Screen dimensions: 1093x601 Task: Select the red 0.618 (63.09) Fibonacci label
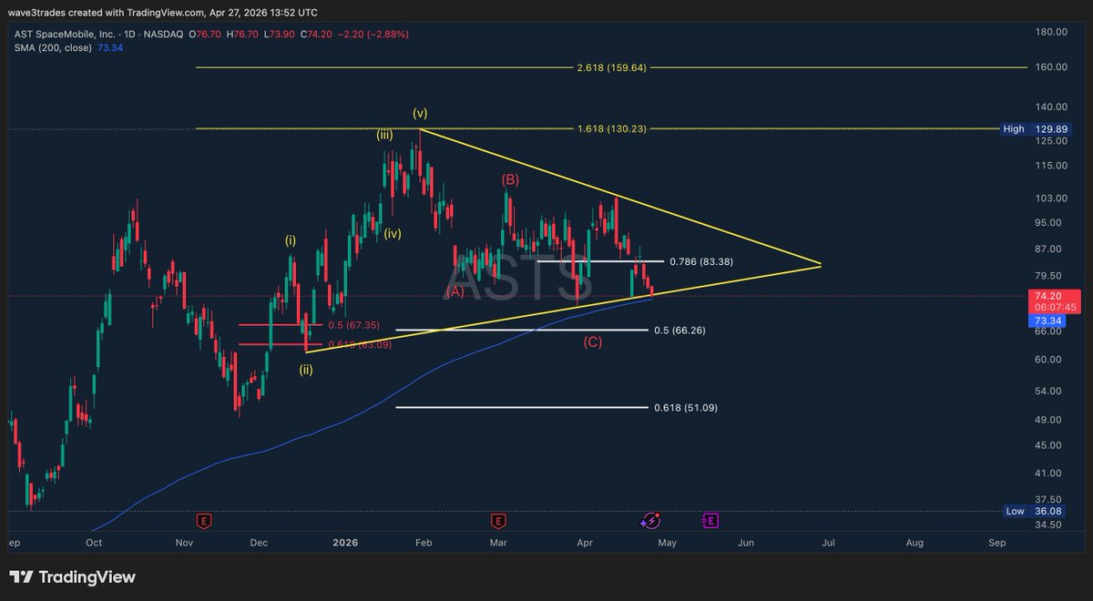359,344
